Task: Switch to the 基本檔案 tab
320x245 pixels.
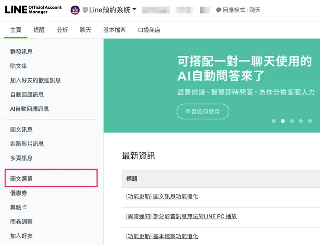Action: pos(115,30)
